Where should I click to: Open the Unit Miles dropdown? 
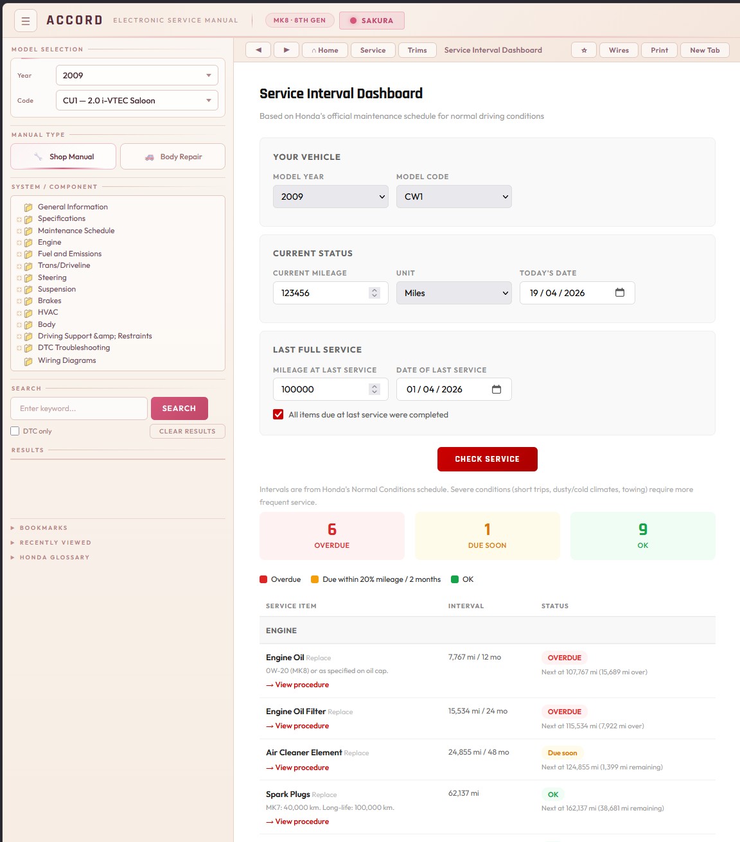pos(454,293)
